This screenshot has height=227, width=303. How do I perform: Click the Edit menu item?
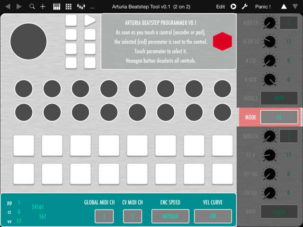[x=221, y=7]
